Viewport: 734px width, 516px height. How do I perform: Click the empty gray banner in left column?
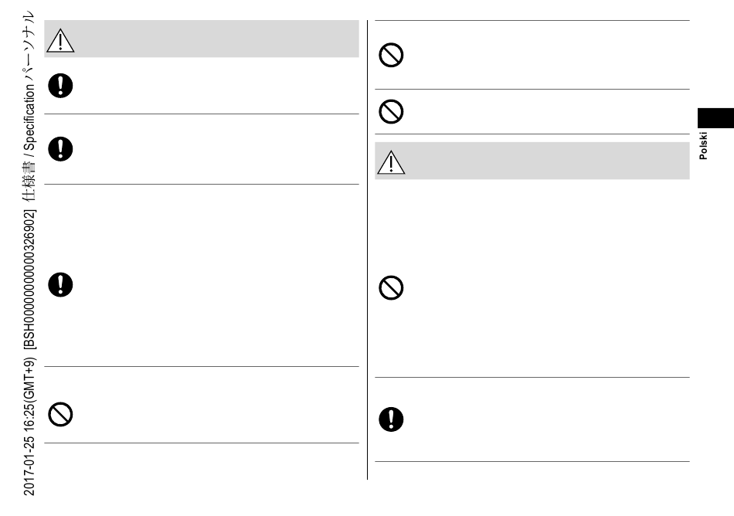point(202,39)
